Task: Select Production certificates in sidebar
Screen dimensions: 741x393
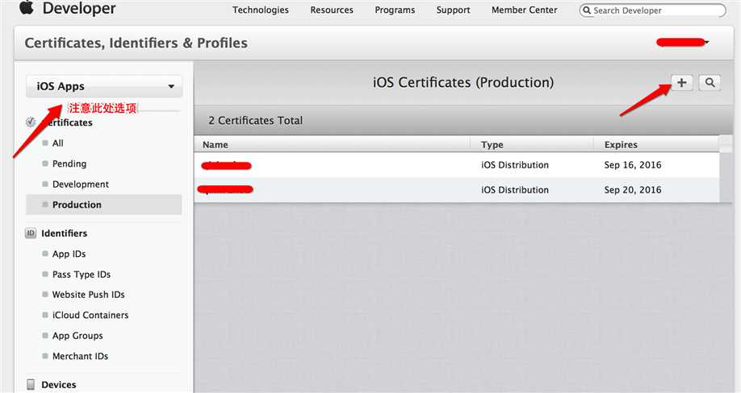Action: pos(104,205)
